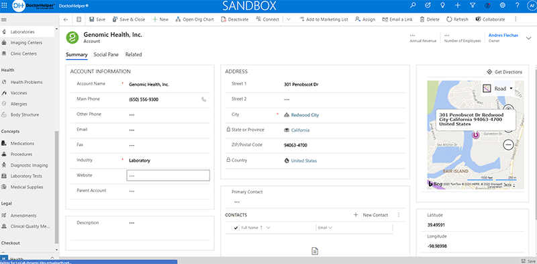Open Body Structure in the sidebar
537x264 pixels.
pyautogui.click(x=27, y=115)
